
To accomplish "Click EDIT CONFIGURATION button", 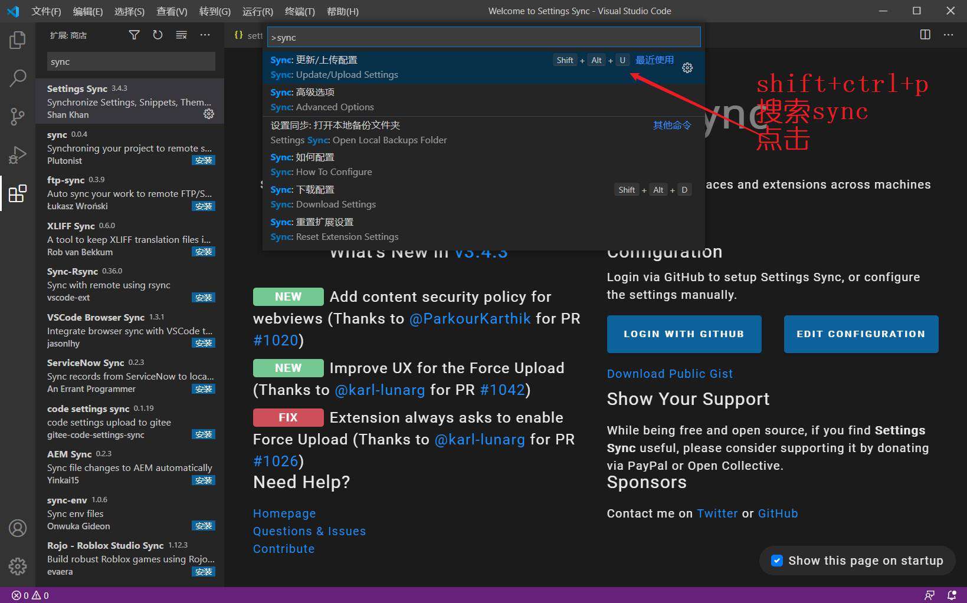I will tap(861, 334).
